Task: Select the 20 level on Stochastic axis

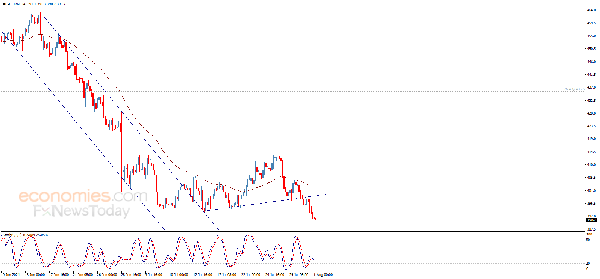Action: click(589, 264)
